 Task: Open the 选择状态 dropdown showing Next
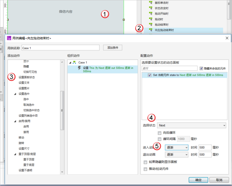(x=191, y=126)
